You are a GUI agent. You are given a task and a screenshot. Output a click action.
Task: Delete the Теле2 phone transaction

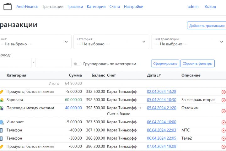click(223, 138)
